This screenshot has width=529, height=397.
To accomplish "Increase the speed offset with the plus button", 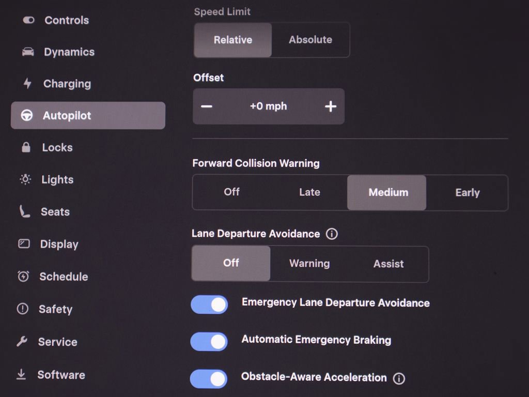I will (x=331, y=106).
